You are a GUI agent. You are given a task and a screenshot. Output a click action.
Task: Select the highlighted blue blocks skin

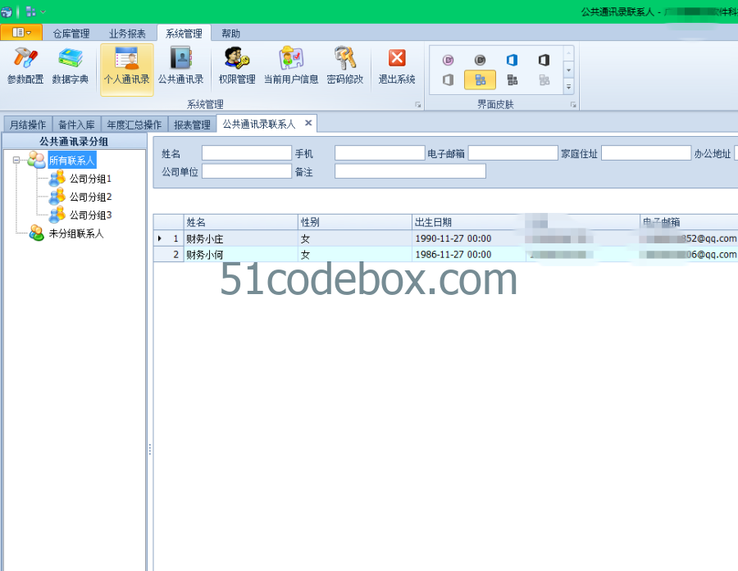tap(480, 80)
